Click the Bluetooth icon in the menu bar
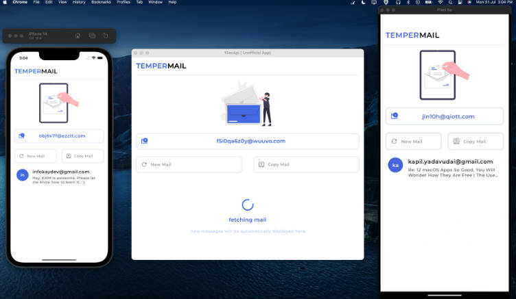Screen dimensions: 516x299 coord(408,2)
